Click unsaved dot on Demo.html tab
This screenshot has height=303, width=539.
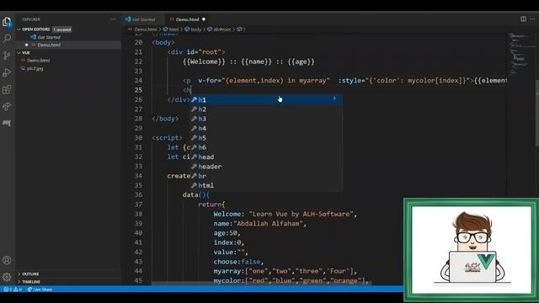click(204, 19)
